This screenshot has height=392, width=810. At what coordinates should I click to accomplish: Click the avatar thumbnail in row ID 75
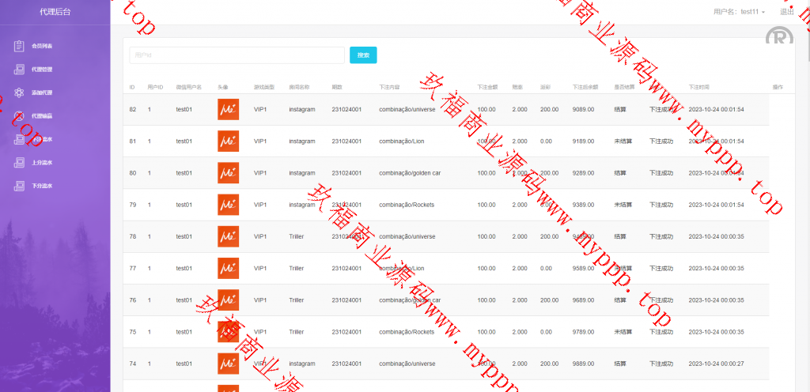[x=228, y=332]
